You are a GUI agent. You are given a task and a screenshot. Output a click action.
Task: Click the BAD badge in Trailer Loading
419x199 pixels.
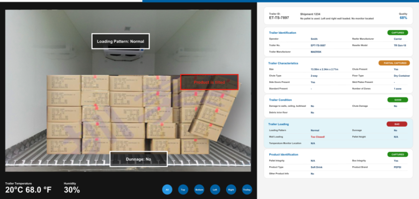click(x=397, y=124)
